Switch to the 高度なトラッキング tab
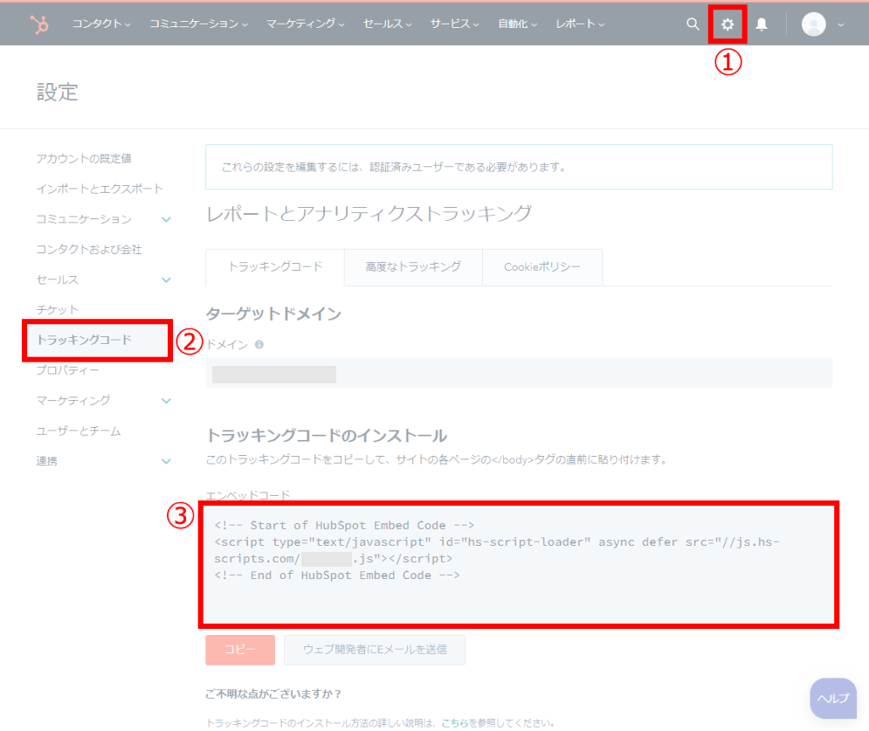This screenshot has width=869, height=731. tap(413, 267)
